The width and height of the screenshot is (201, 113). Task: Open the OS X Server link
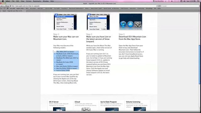pyautogui.click(x=54, y=102)
